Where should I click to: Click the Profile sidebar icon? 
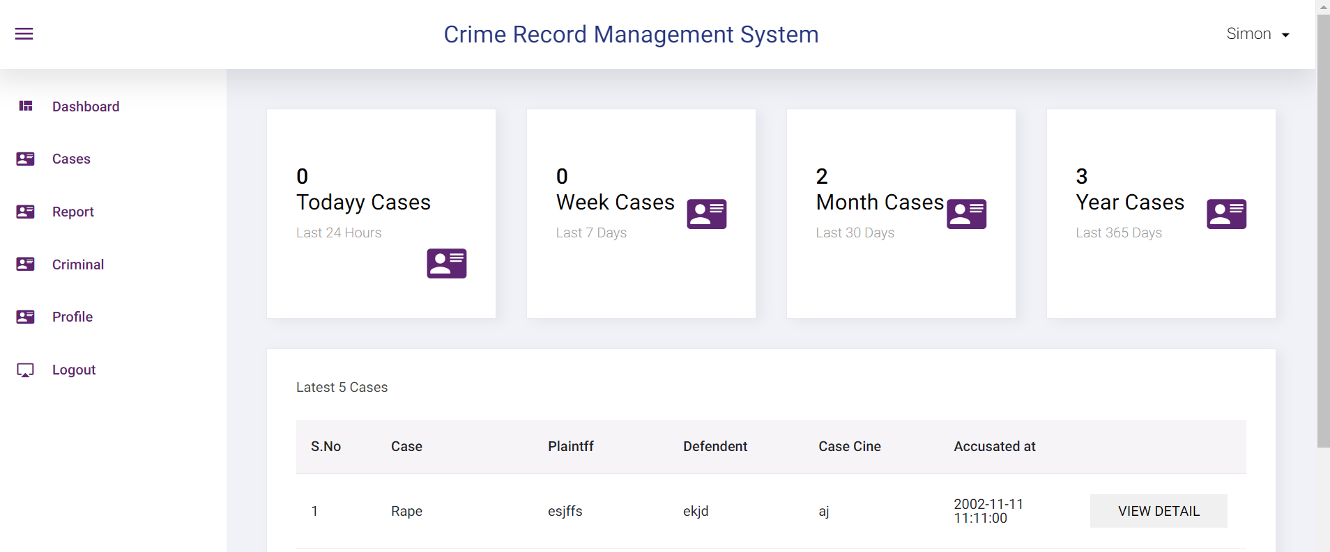pyautogui.click(x=26, y=317)
